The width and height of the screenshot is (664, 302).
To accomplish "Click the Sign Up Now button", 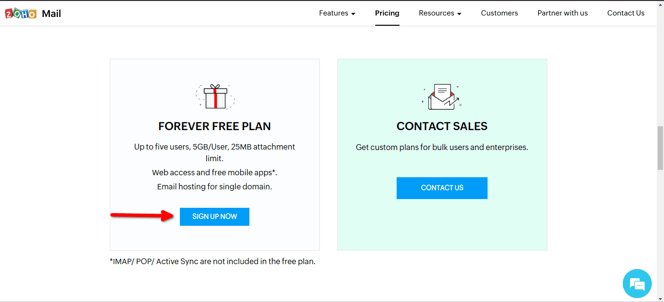I will (x=214, y=217).
